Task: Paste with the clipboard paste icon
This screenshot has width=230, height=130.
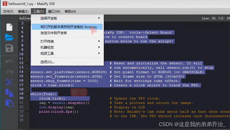Action: [x=9, y=103]
